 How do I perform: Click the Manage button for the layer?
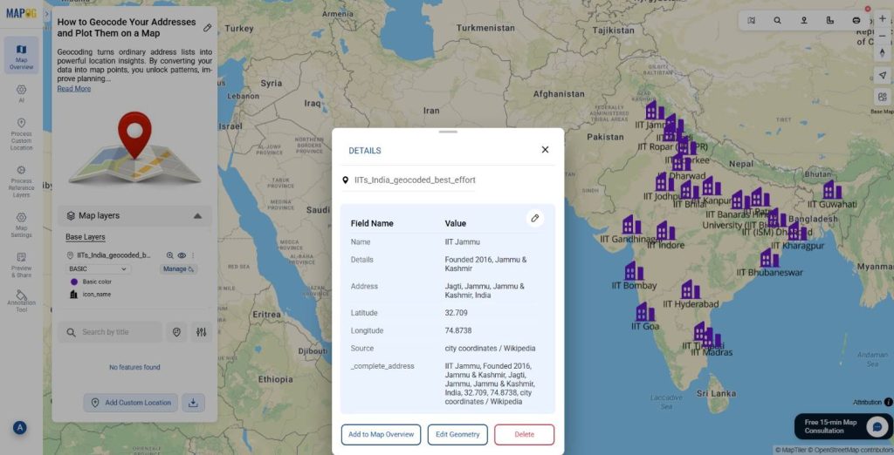pos(178,268)
